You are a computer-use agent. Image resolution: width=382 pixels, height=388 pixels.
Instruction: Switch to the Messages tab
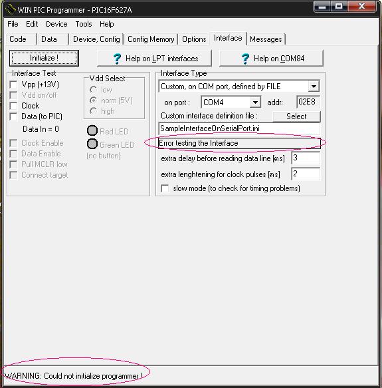(x=266, y=39)
